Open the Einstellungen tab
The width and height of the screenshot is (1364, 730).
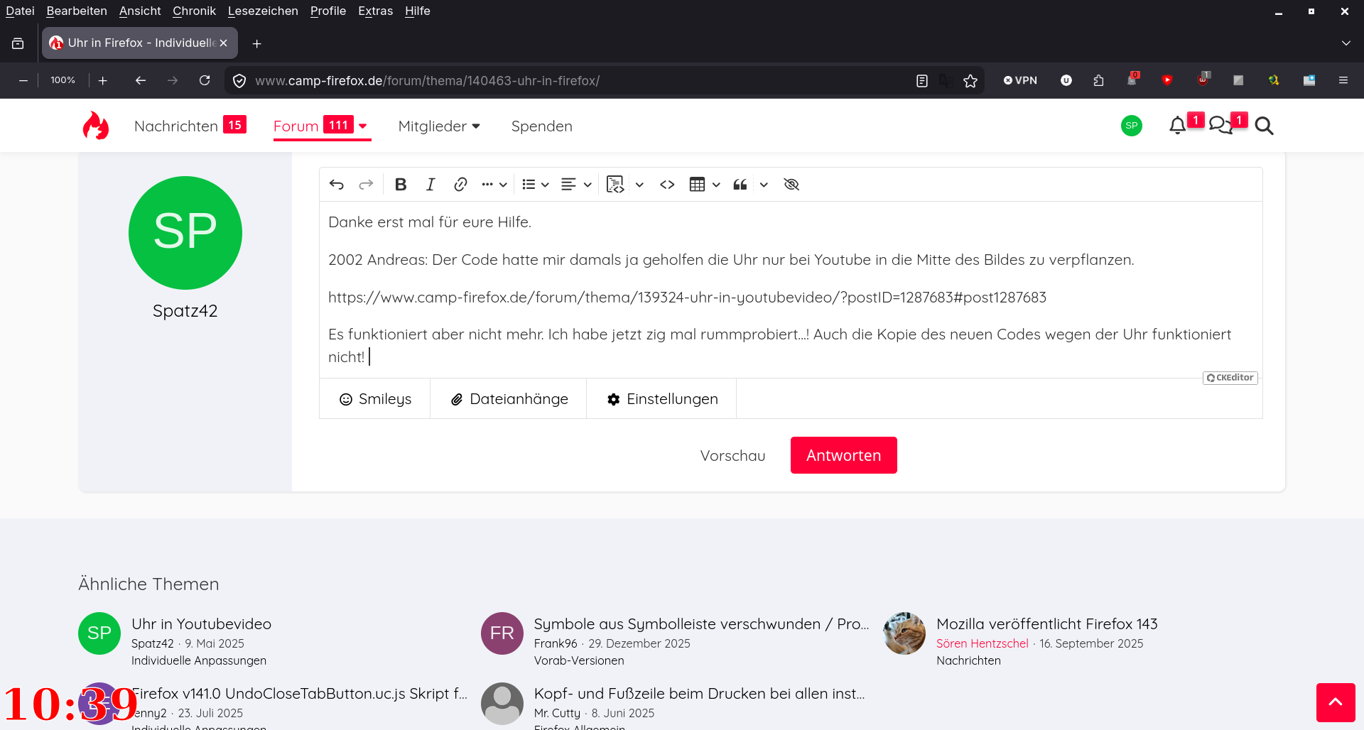tap(661, 399)
